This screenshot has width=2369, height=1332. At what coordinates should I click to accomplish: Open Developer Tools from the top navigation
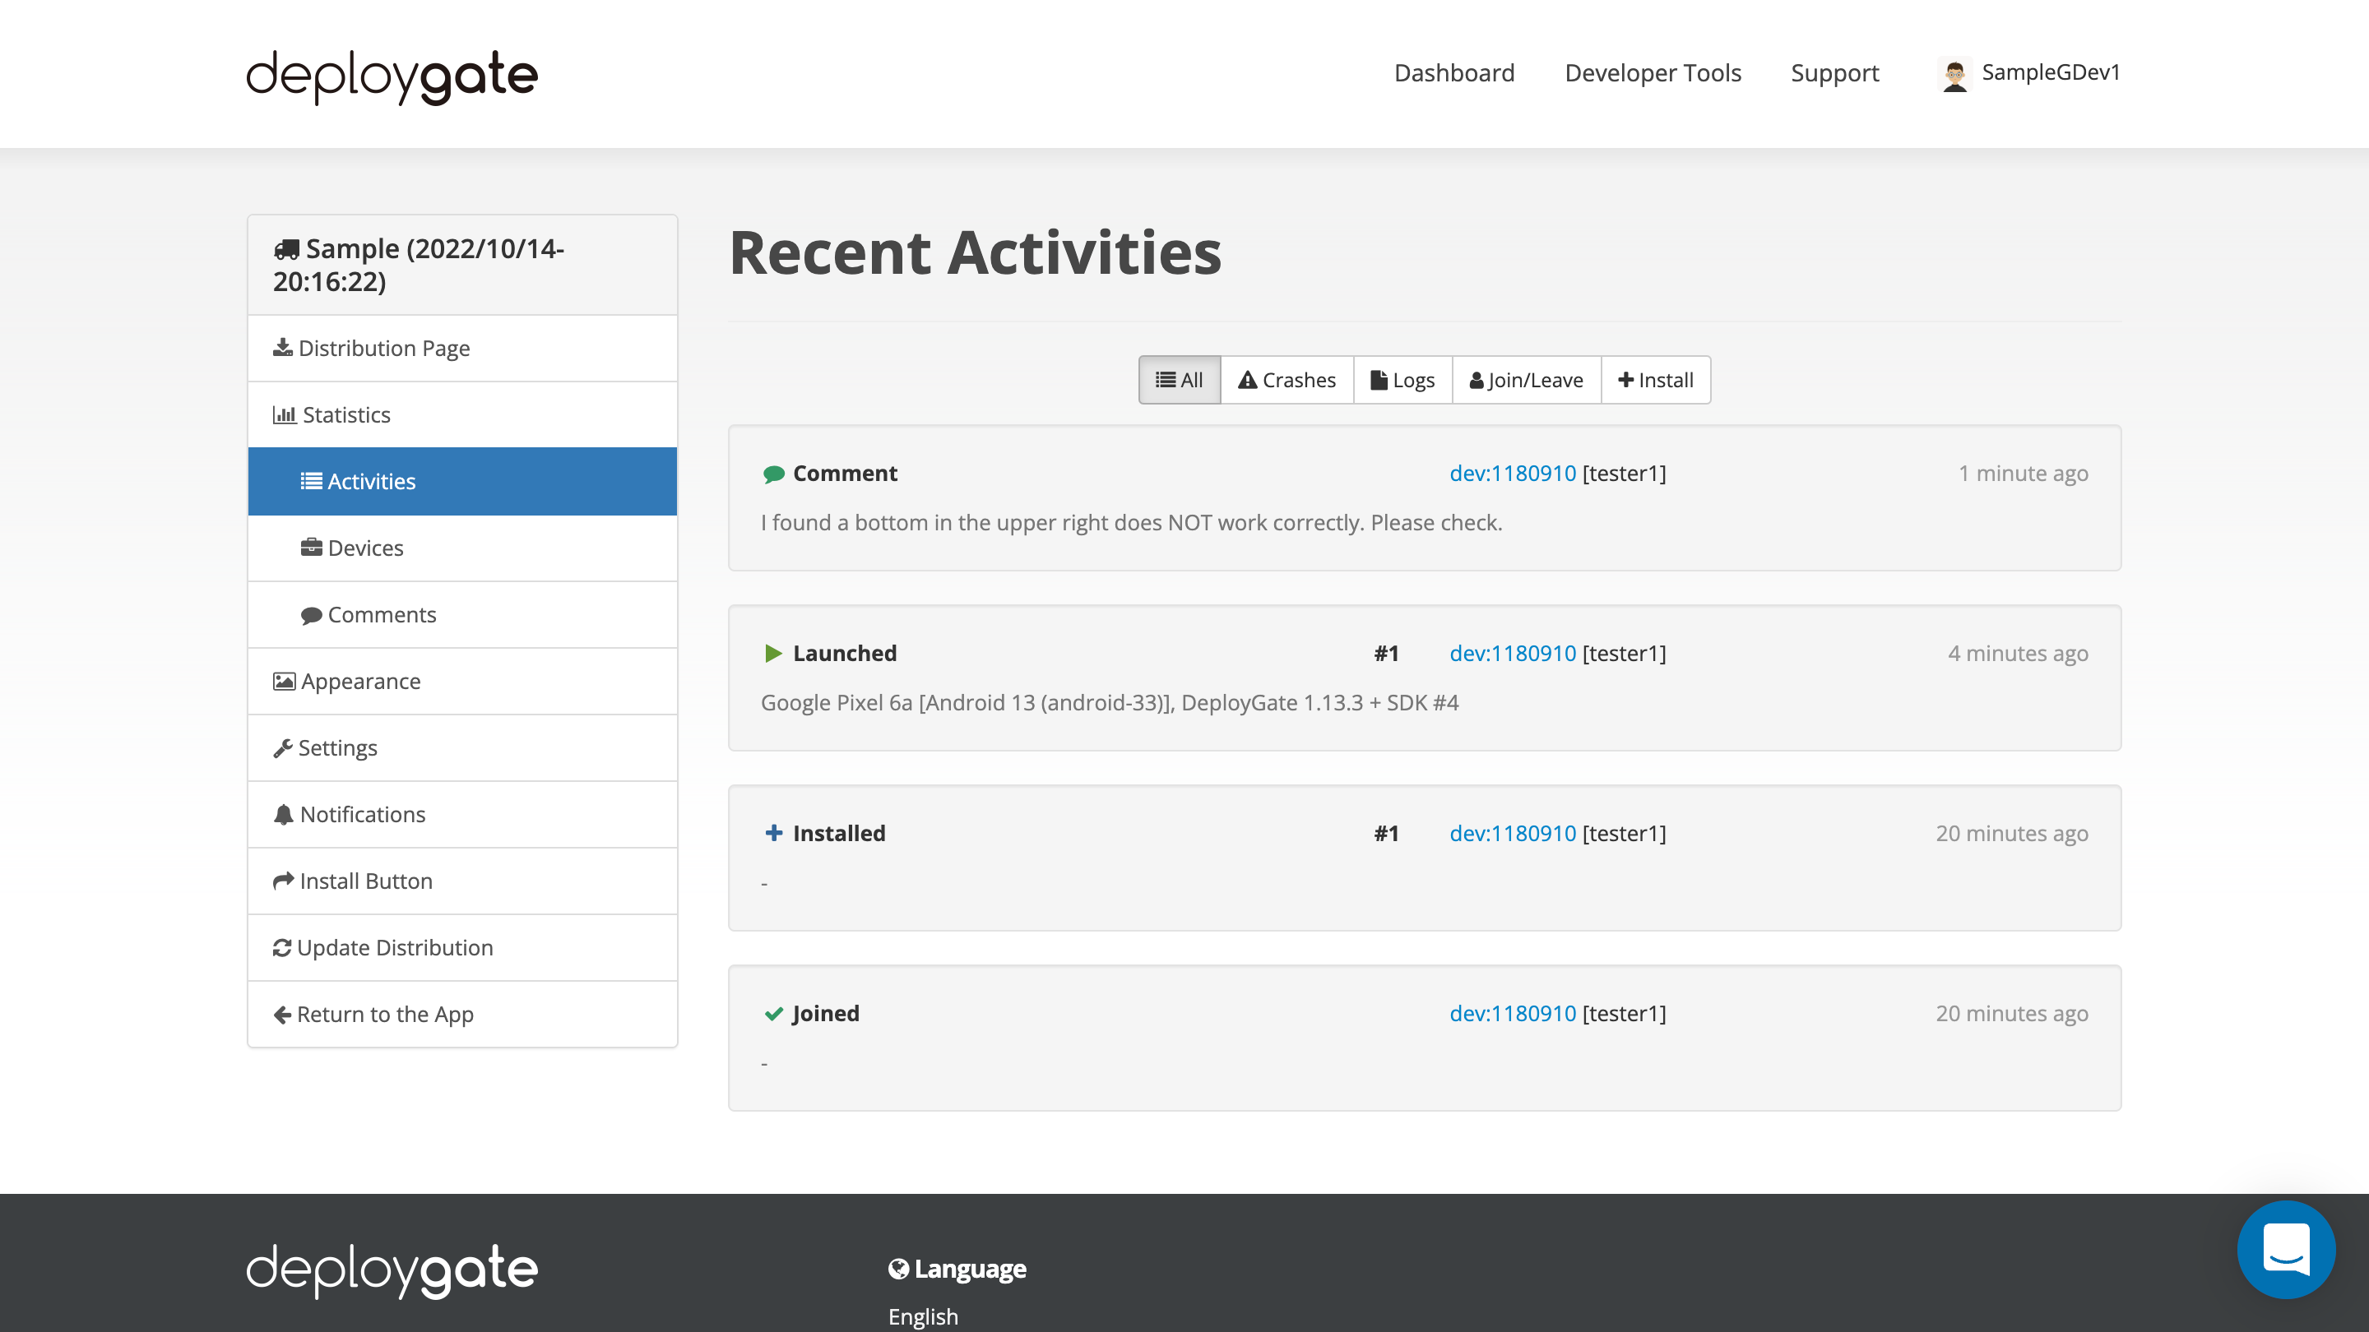tap(1653, 72)
